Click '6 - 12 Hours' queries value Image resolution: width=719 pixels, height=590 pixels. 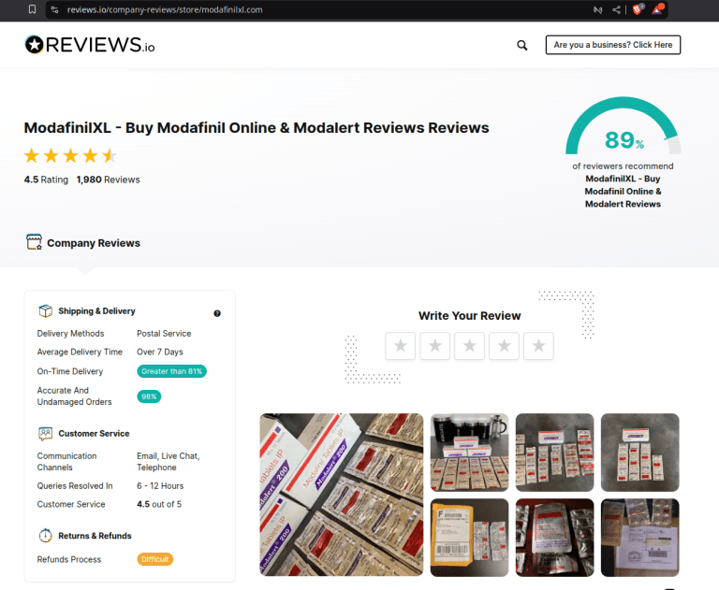pyautogui.click(x=160, y=485)
